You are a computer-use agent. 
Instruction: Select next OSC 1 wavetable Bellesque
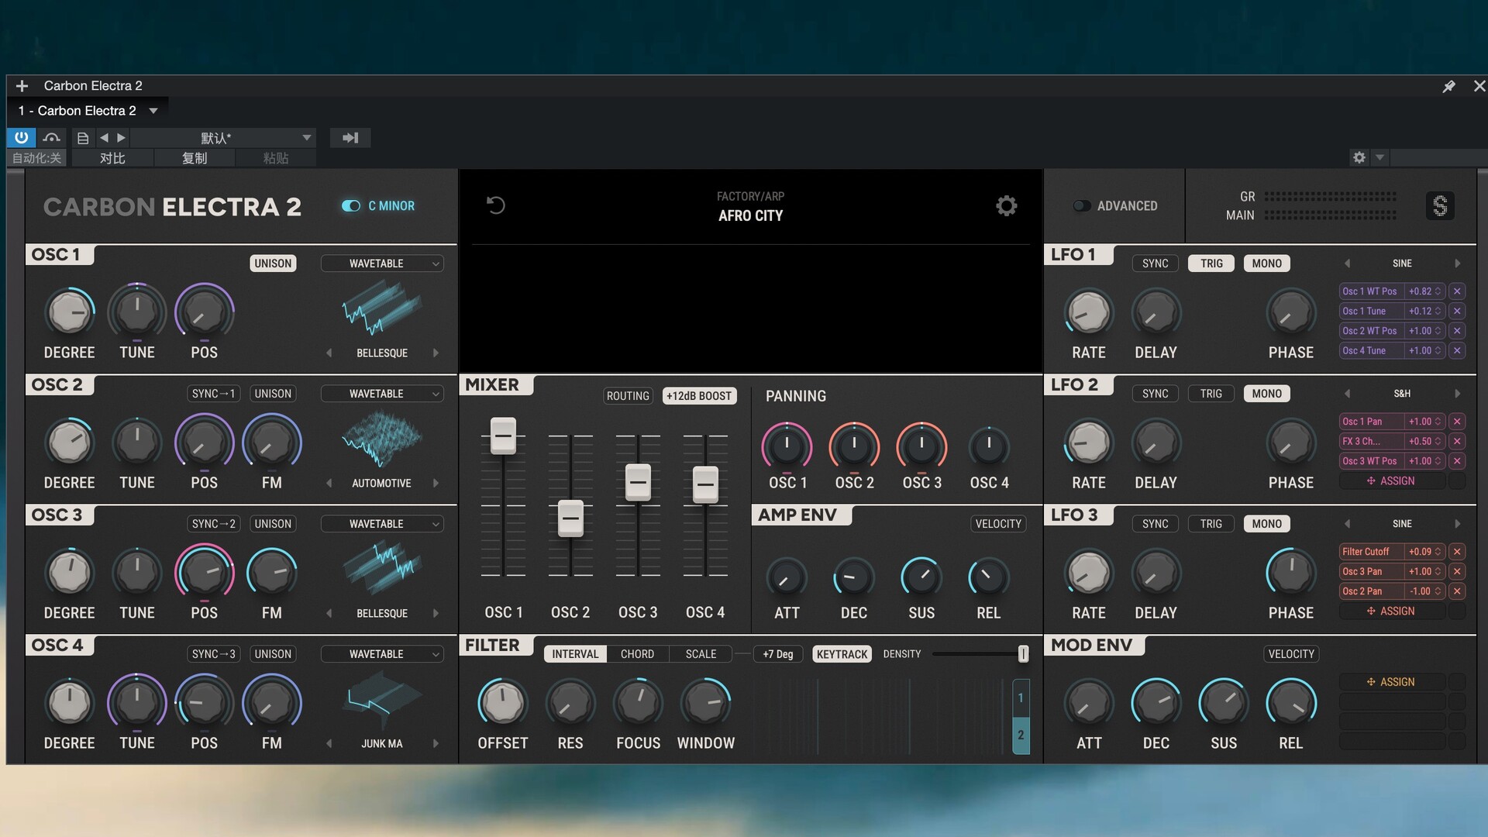click(x=436, y=353)
